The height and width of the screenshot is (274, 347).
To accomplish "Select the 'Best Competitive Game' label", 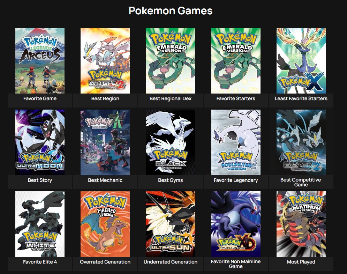I will pos(301,182).
